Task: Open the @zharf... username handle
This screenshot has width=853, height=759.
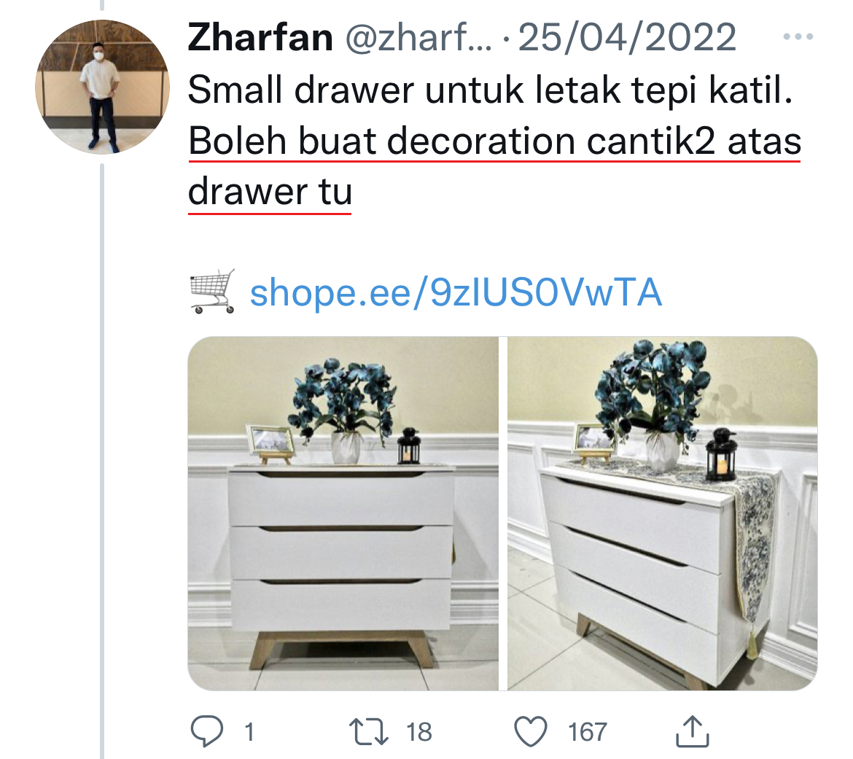Action: point(418,37)
